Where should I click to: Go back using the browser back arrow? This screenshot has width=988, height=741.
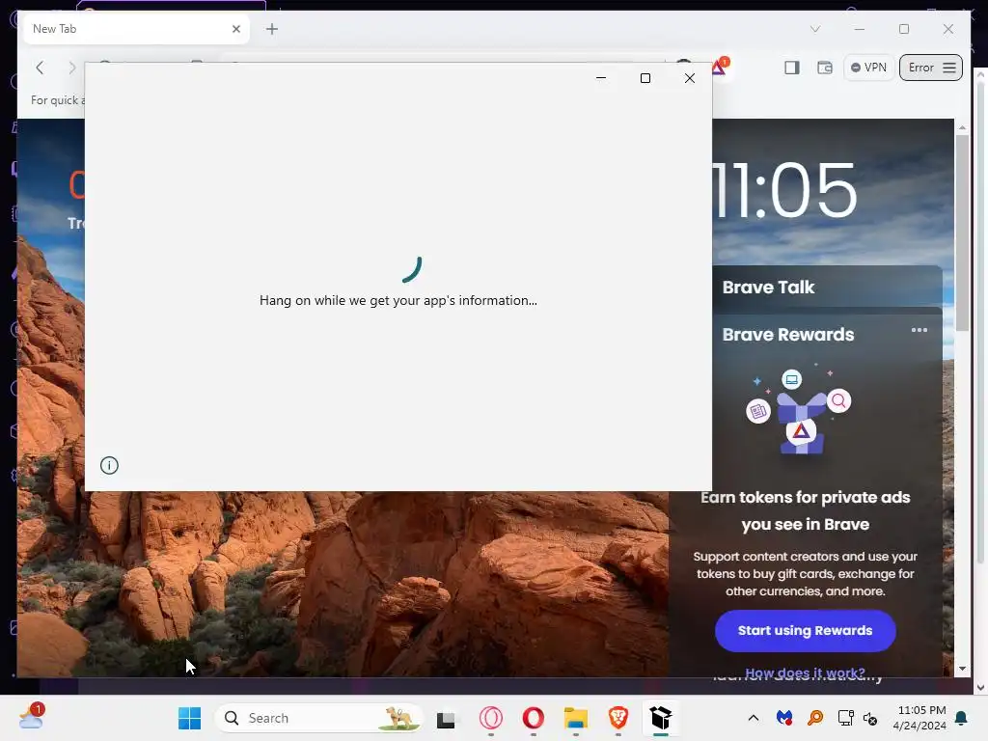click(x=40, y=68)
